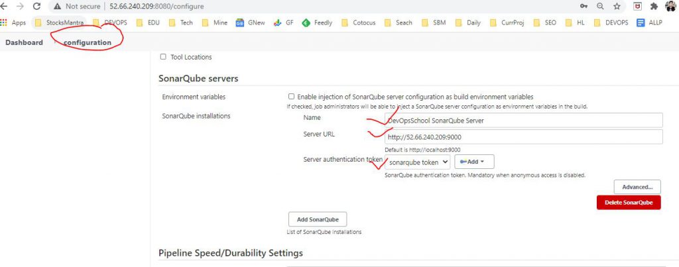The width and height of the screenshot is (679, 267).
Task: Click the Delete SonarQube button
Action: 629,203
